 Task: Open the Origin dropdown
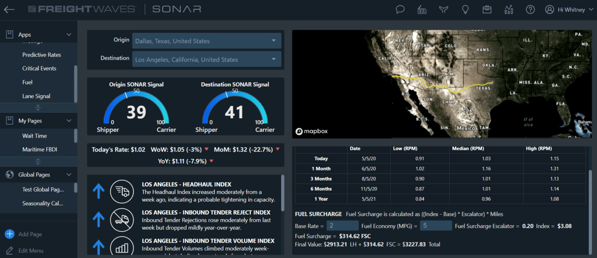(x=206, y=41)
